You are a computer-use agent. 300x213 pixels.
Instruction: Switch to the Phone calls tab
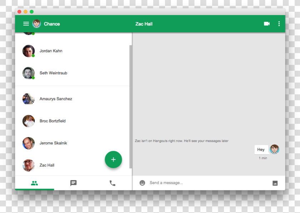112,183
